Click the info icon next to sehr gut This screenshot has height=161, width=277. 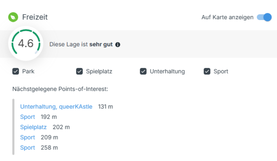pyautogui.click(x=118, y=45)
